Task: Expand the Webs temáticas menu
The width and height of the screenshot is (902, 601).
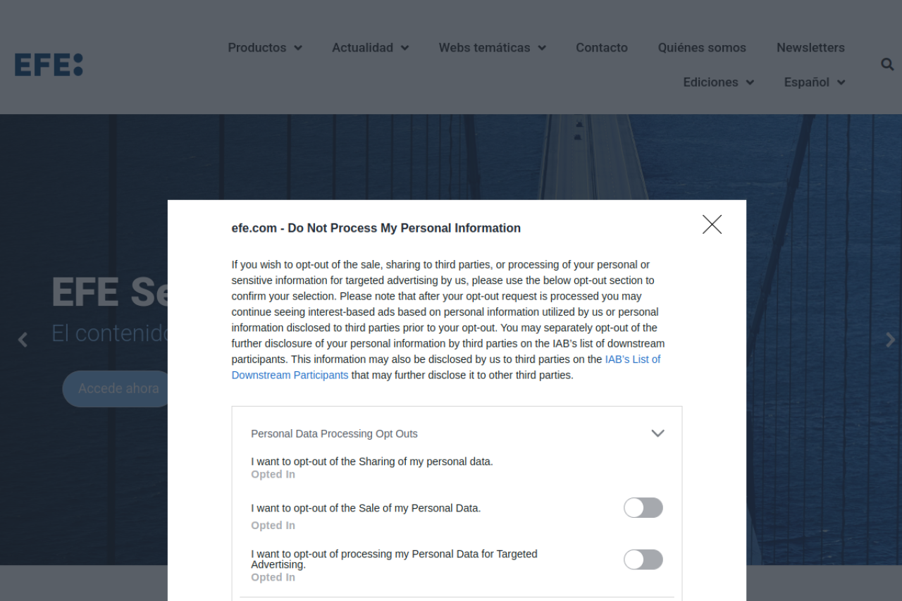Action: [x=493, y=47]
